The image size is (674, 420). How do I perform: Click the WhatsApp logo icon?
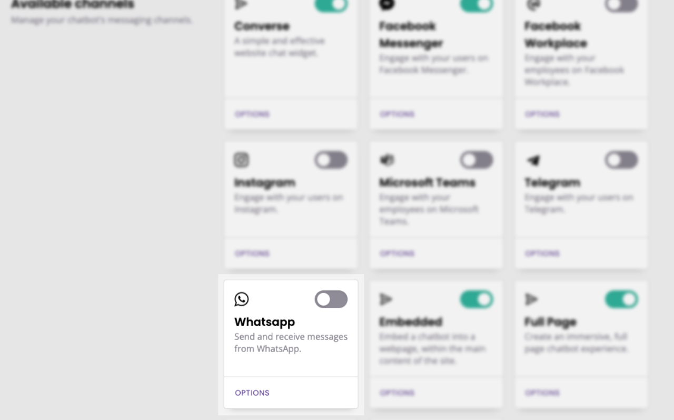point(242,299)
